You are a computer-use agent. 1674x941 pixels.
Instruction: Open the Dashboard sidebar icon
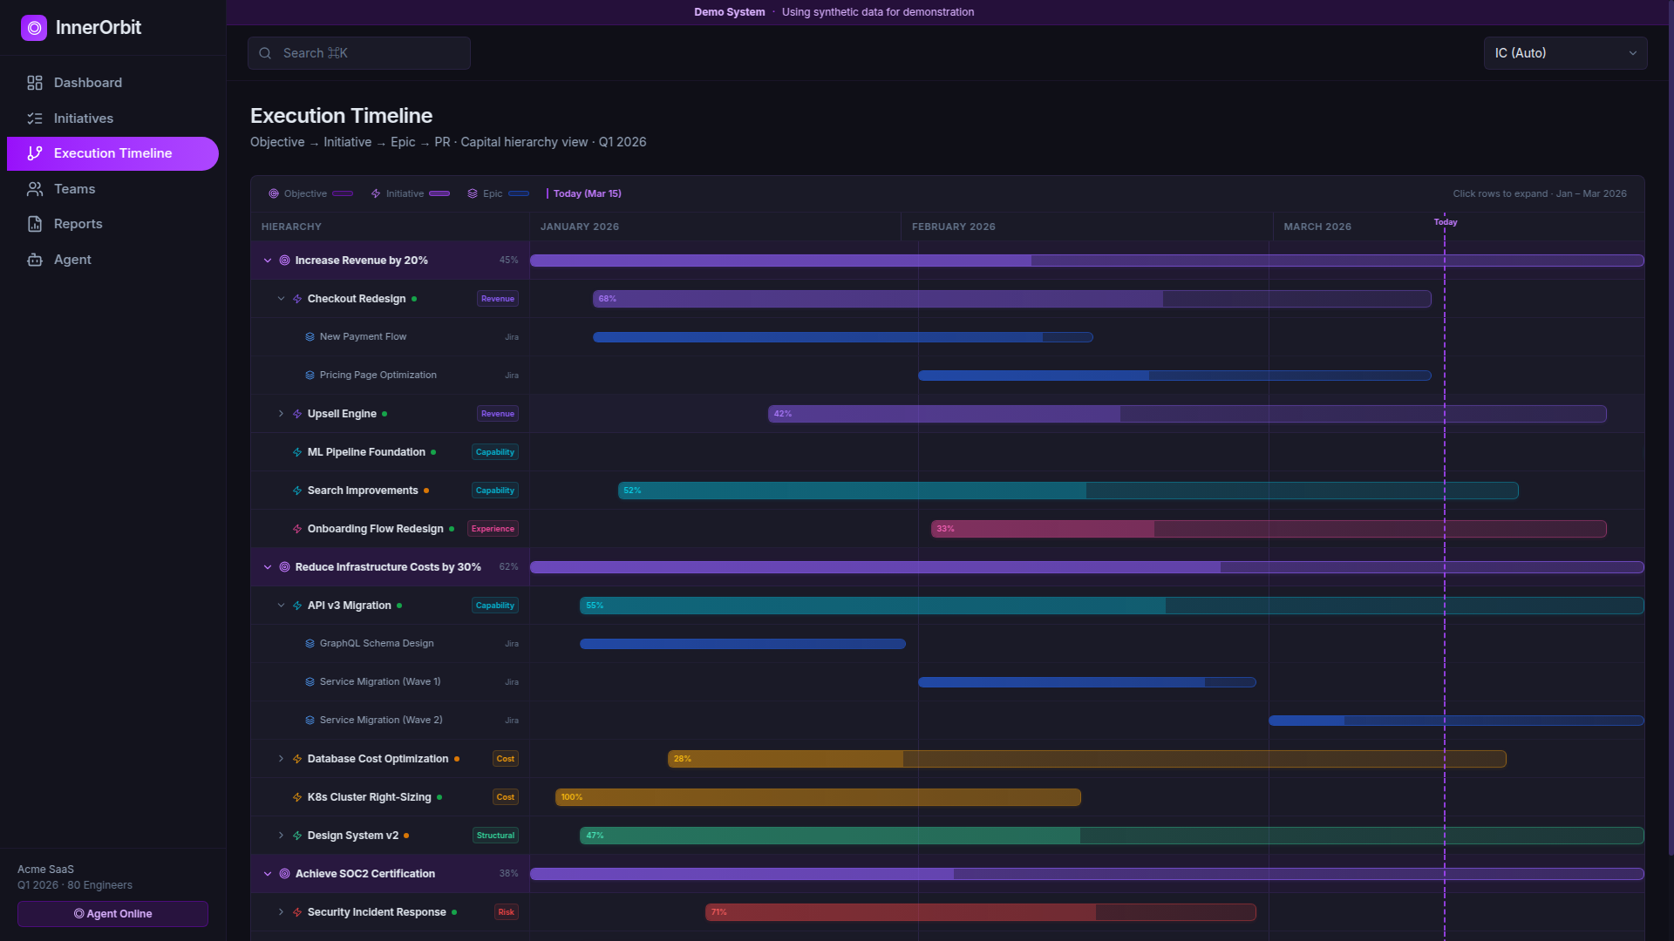(35, 83)
